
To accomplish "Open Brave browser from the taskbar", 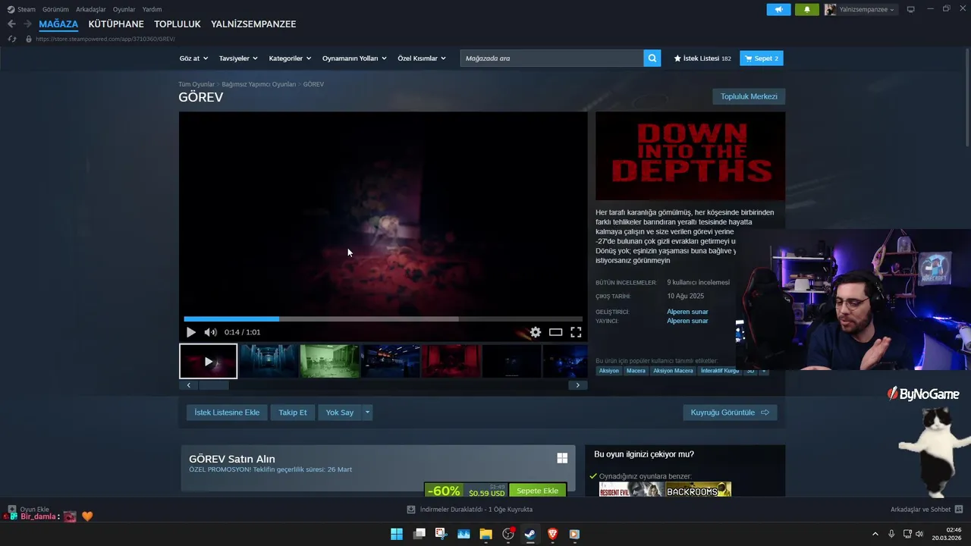I will (552, 534).
